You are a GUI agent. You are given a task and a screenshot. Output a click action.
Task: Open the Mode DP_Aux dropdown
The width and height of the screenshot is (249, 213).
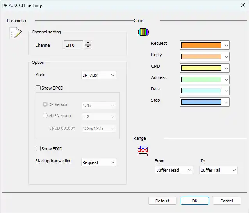click(99, 75)
